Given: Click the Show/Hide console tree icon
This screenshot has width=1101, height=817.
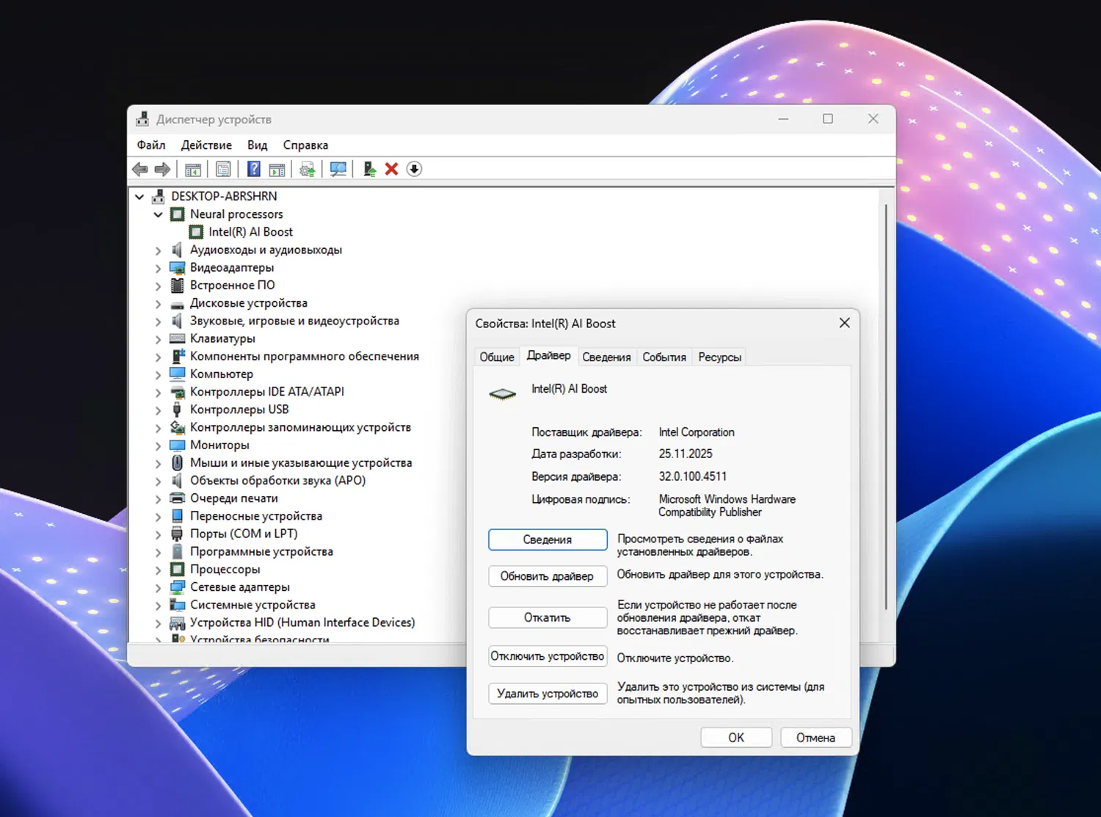Looking at the screenshot, I should [193, 169].
